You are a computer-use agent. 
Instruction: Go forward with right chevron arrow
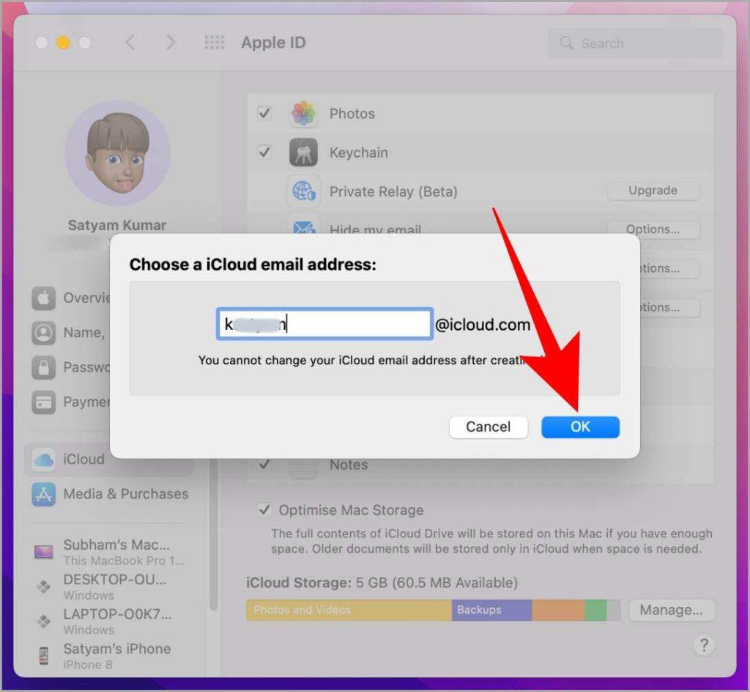tap(170, 43)
